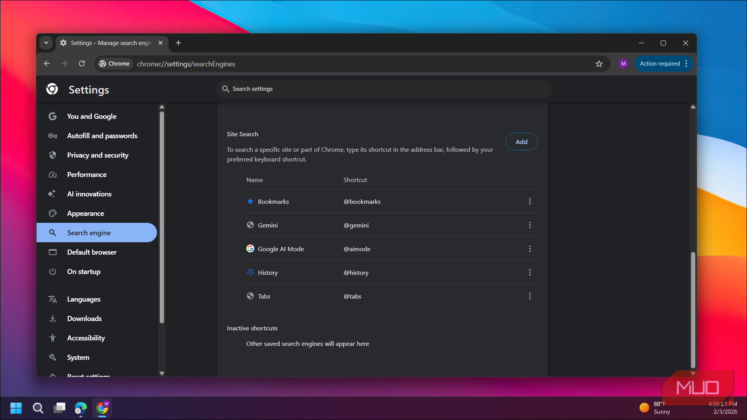Click the Chrome site info chip
The height and width of the screenshot is (420, 747).
click(x=115, y=64)
